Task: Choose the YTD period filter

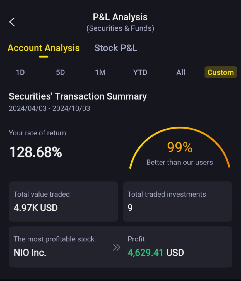Action: [x=140, y=72]
